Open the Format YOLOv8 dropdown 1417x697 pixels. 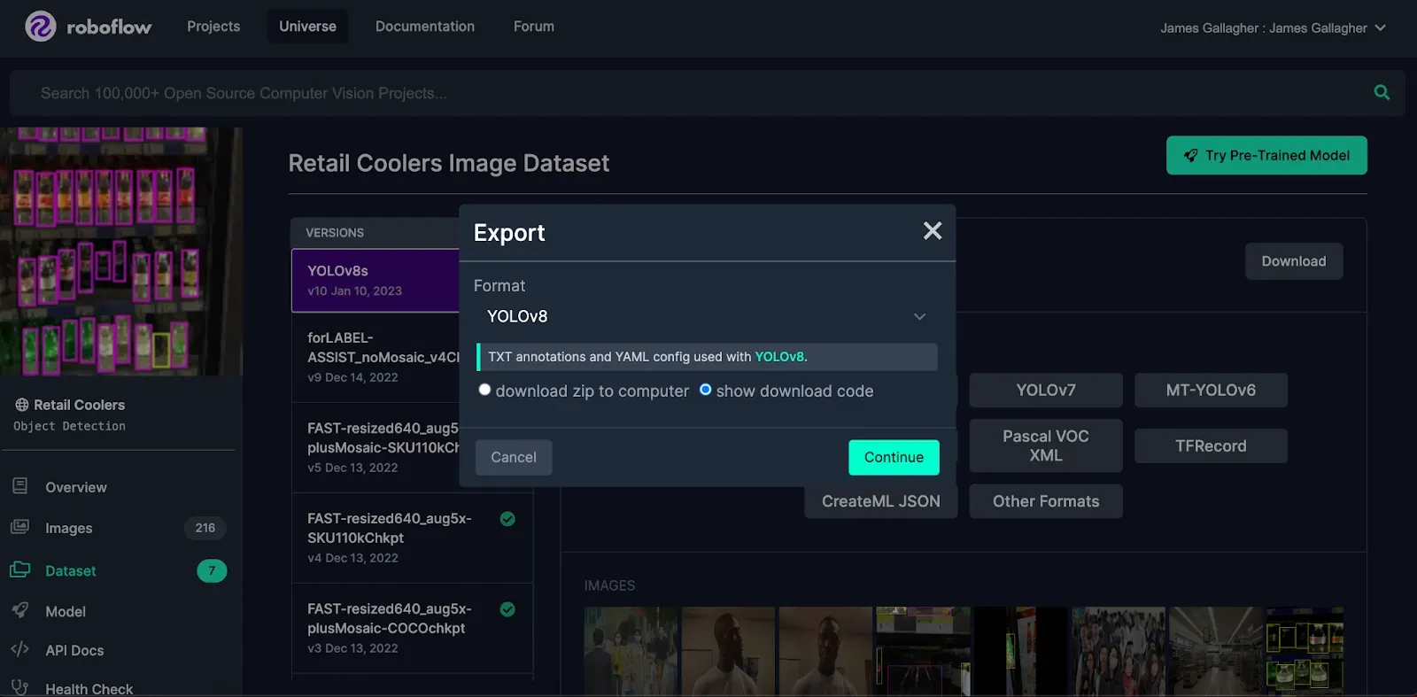pos(707,316)
